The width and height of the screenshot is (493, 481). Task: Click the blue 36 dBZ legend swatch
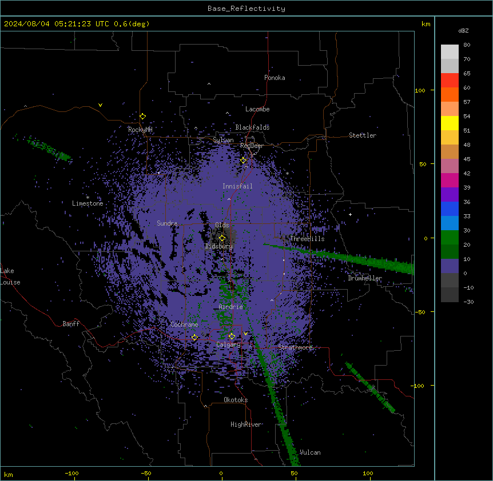(x=450, y=209)
